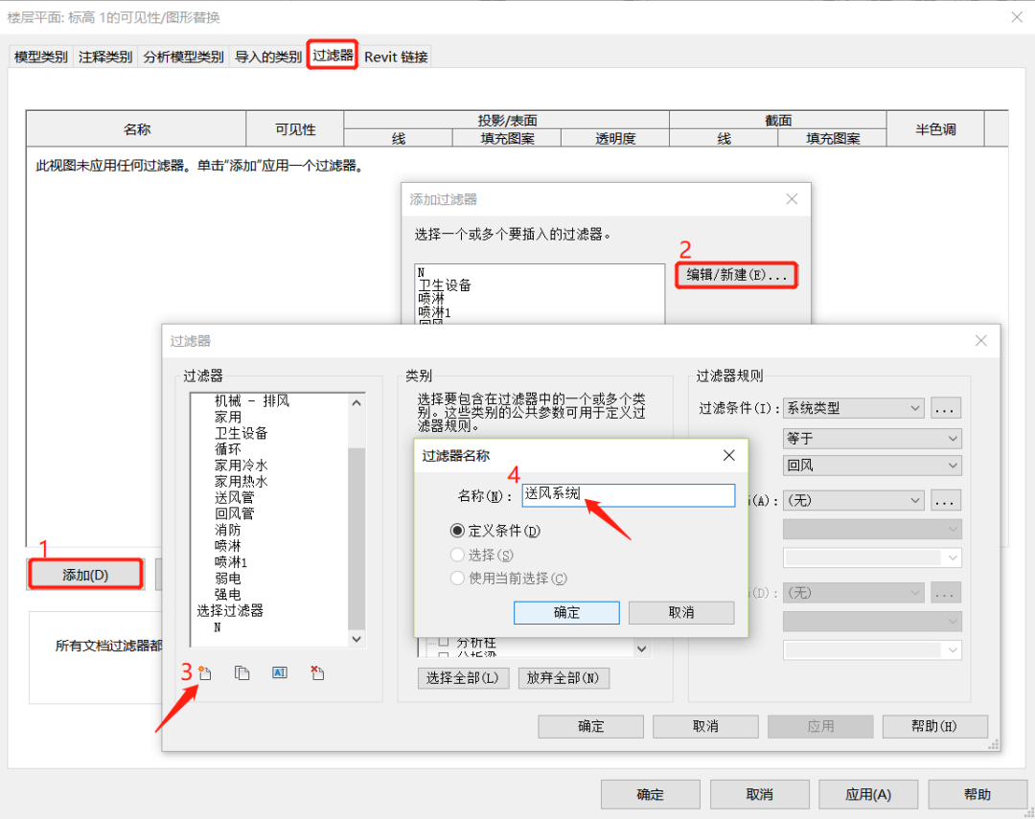Click the 选择过滤器 group heading
This screenshot has width=1035, height=819.
(230, 611)
